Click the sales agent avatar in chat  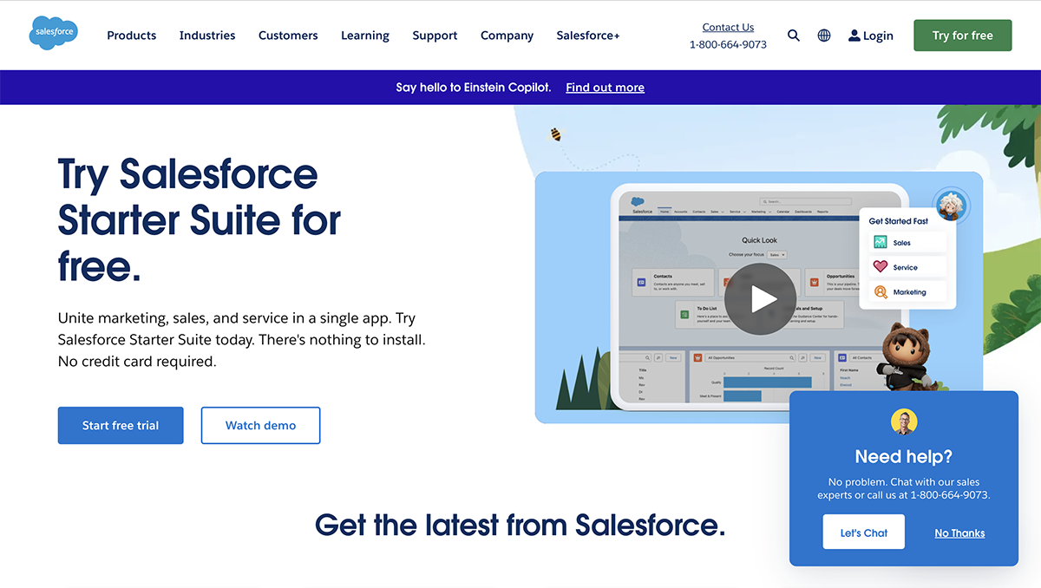[x=904, y=422]
